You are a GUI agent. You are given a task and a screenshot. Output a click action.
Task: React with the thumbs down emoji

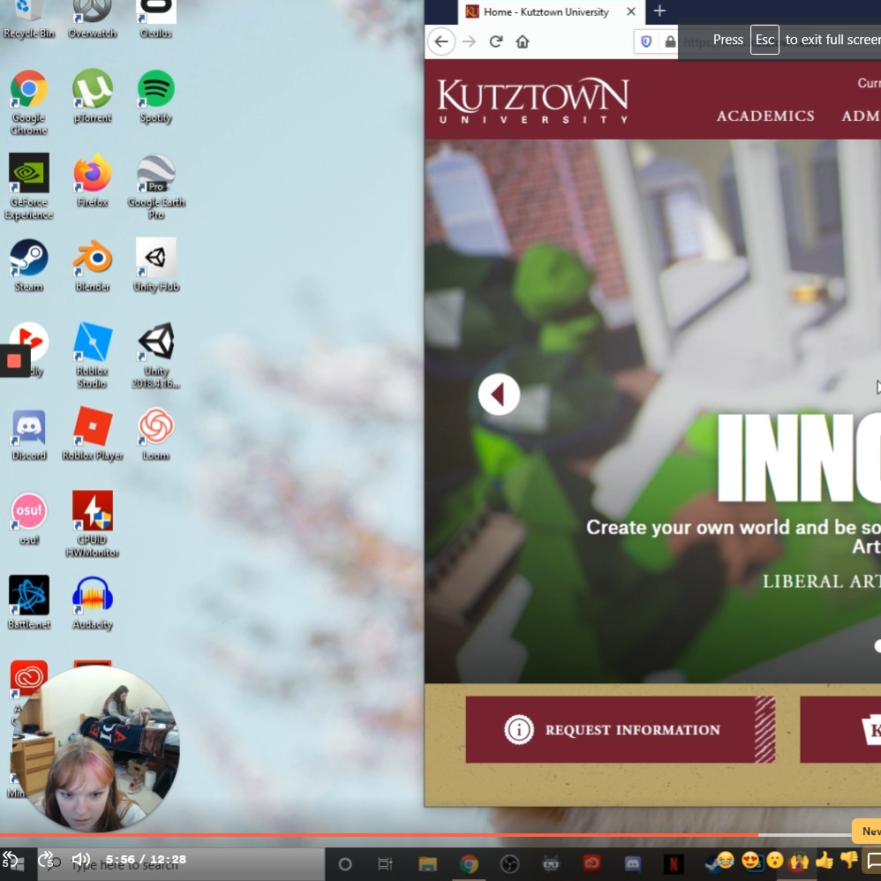click(849, 859)
